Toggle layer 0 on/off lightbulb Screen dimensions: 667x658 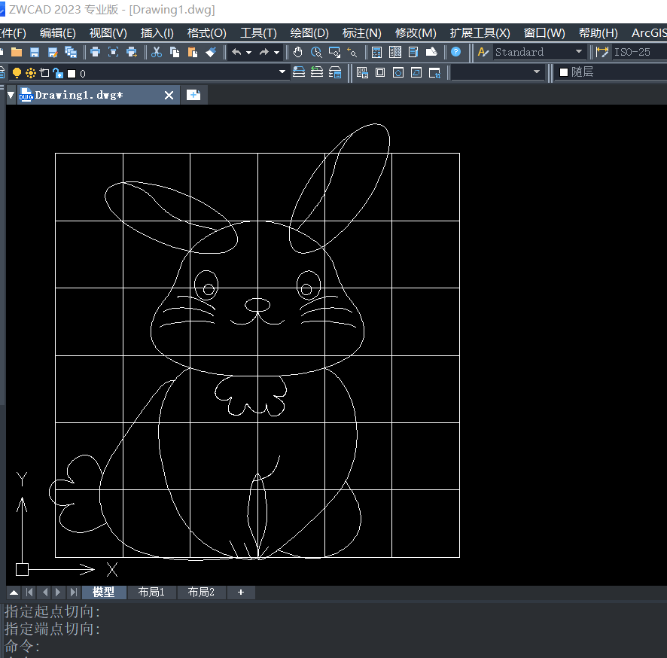click(x=17, y=73)
